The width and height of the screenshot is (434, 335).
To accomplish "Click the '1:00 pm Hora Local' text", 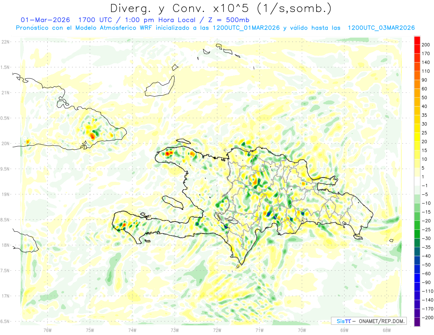I will (x=159, y=20).
